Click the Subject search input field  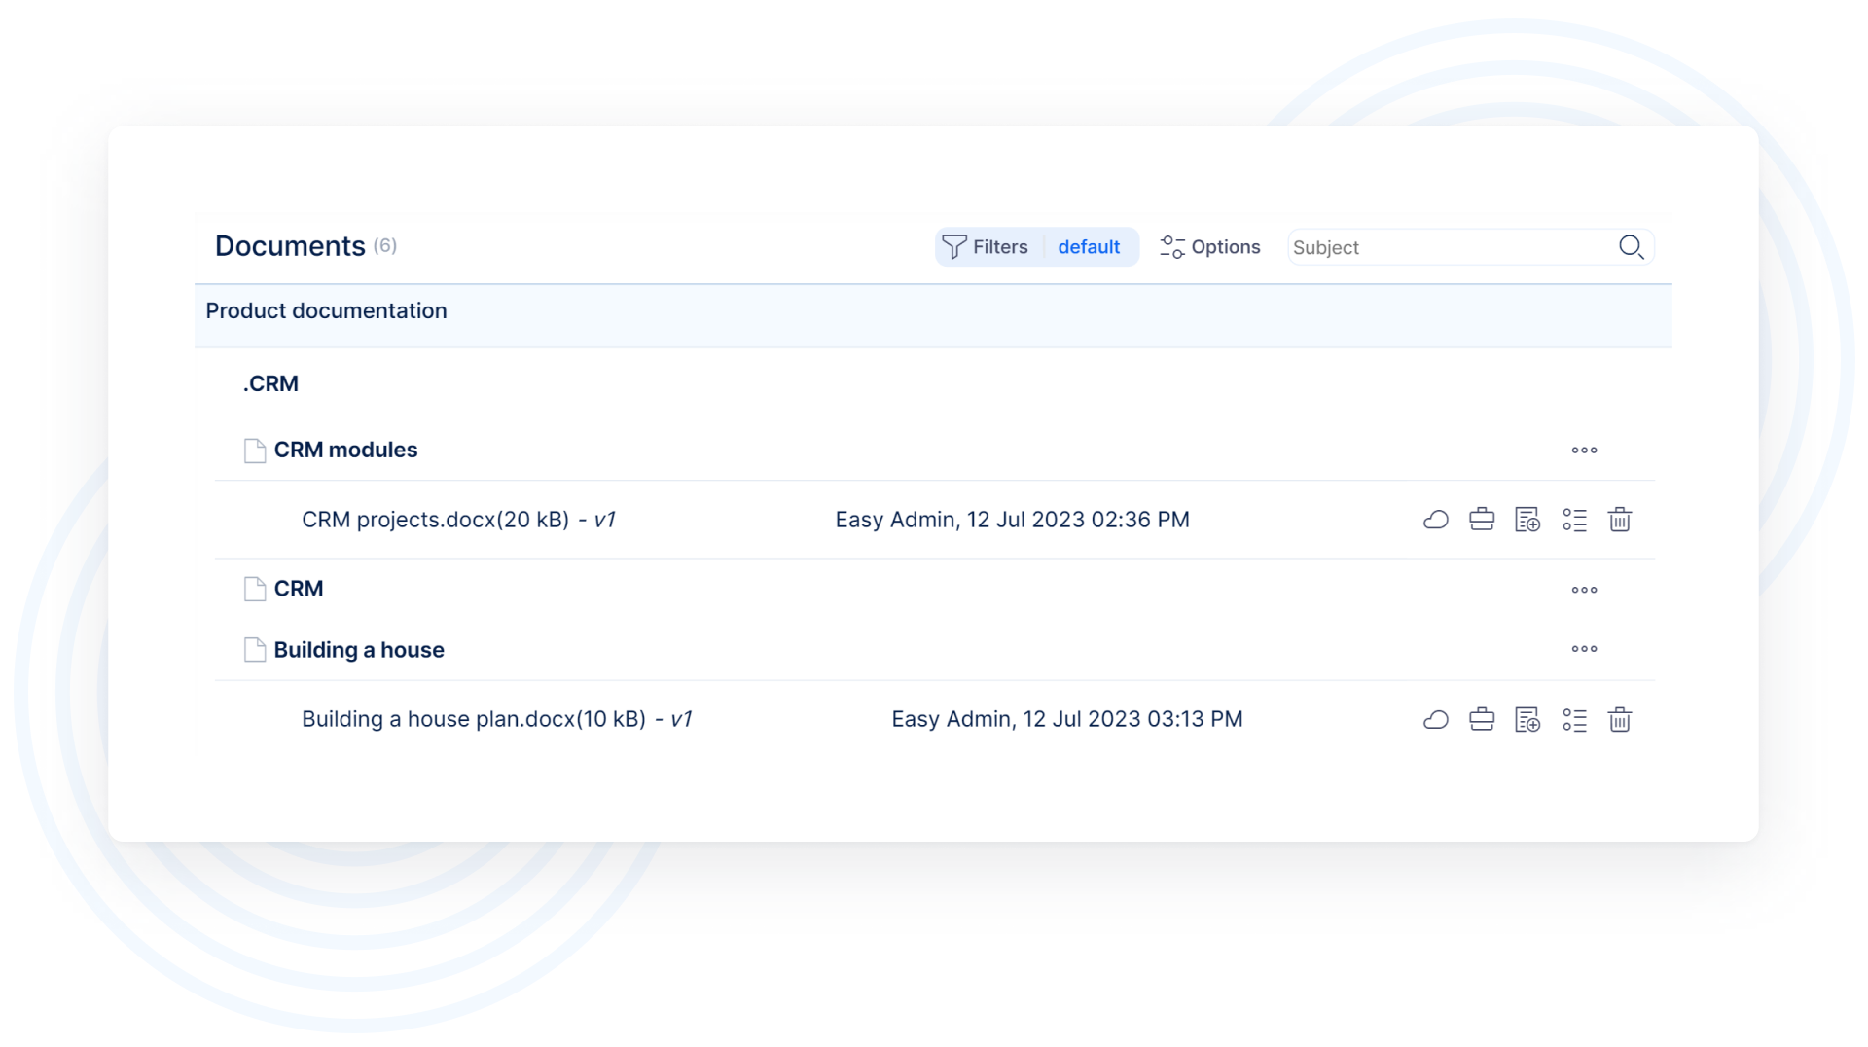(x=1450, y=247)
